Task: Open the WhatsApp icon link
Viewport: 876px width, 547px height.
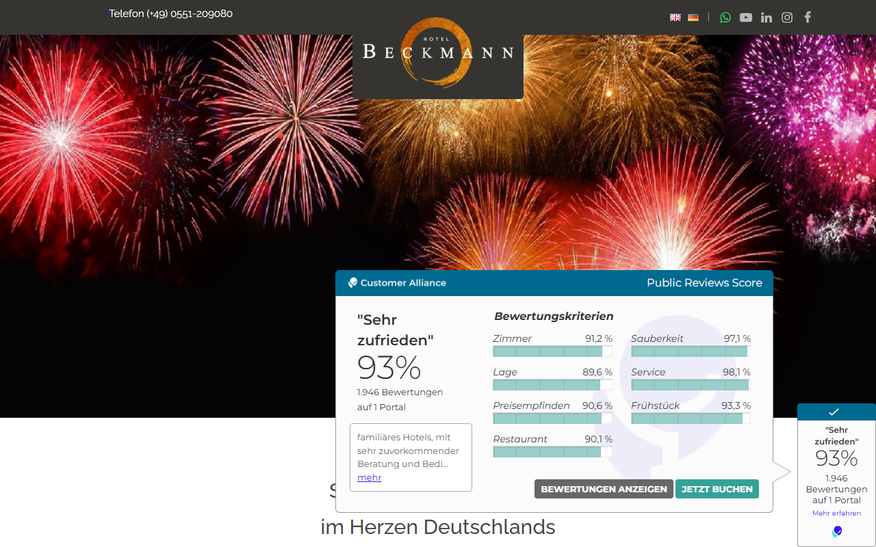Action: click(x=725, y=18)
